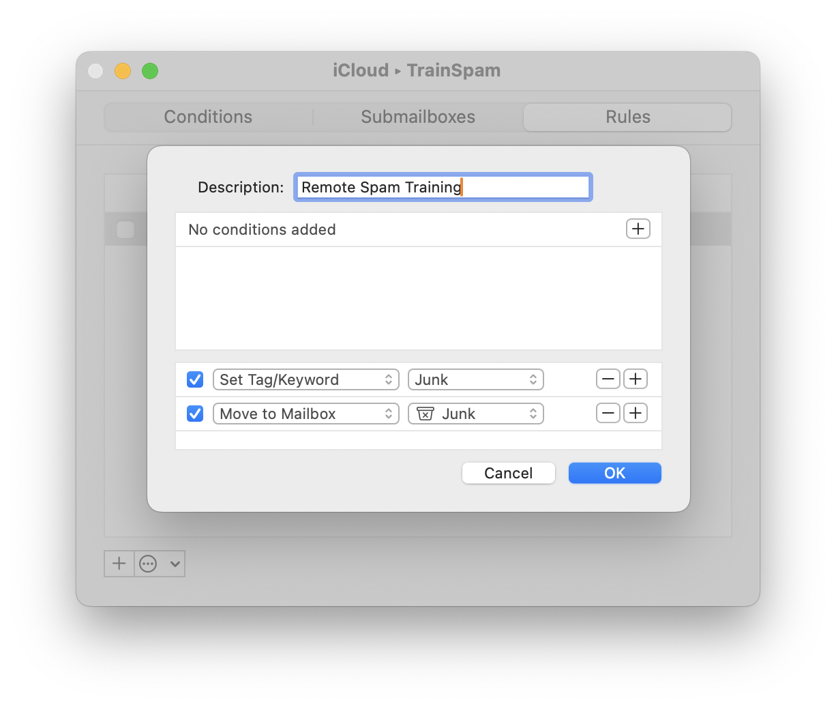Click the Description text field
The width and height of the screenshot is (836, 707).
tap(443, 187)
